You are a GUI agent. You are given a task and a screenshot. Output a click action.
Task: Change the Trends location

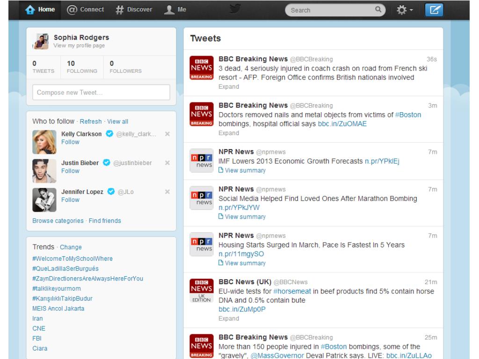point(71,247)
